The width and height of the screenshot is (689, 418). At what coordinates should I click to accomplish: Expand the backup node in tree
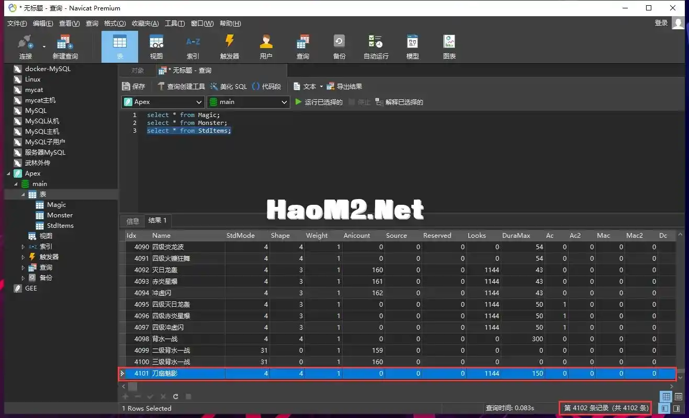(x=23, y=278)
